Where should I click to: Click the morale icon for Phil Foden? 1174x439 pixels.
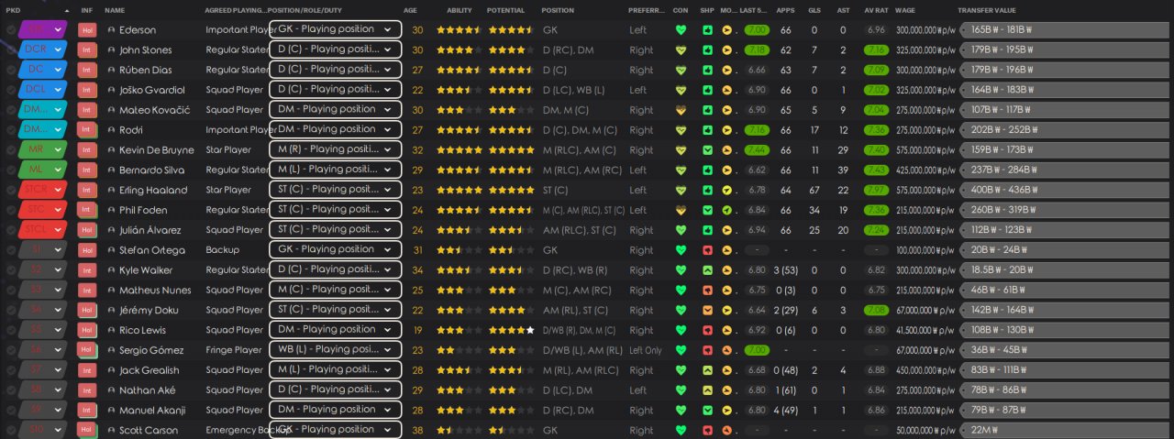(727, 210)
